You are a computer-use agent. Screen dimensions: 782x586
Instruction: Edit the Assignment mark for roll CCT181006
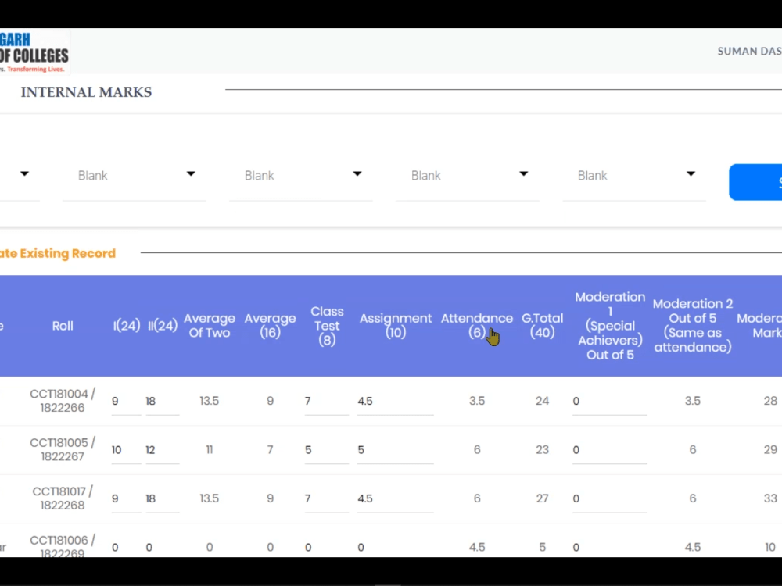tap(395, 547)
